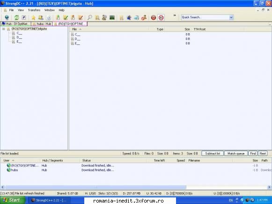Open Favorite Hubs star icon

pos(33,17)
